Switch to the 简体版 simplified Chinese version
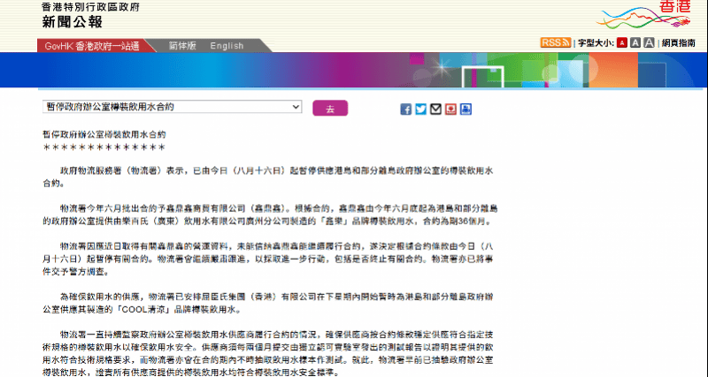The image size is (708, 377). 182,46
